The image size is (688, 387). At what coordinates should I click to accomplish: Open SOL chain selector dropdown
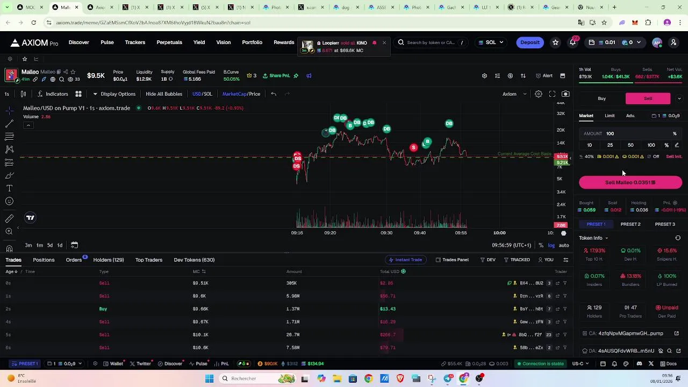pos(491,42)
